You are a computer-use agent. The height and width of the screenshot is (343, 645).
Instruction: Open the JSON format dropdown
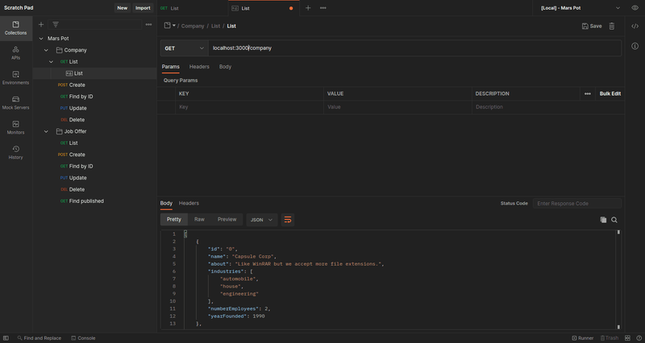261,220
